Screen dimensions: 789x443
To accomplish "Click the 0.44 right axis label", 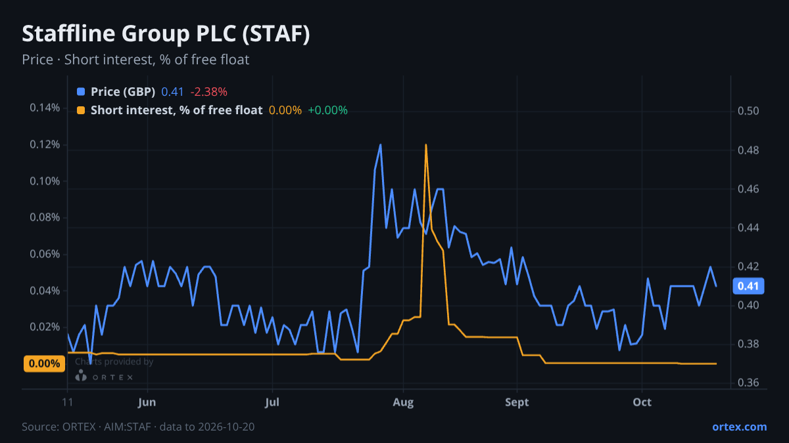I will click(x=748, y=228).
